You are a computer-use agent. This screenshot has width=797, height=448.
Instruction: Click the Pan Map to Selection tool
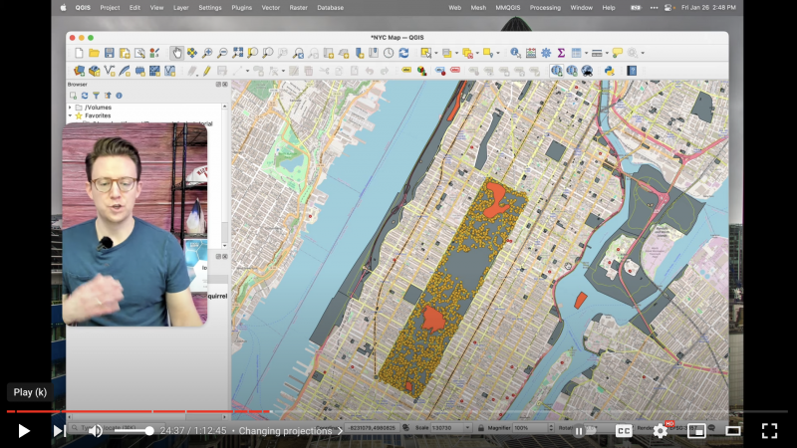(x=192, y=53)
